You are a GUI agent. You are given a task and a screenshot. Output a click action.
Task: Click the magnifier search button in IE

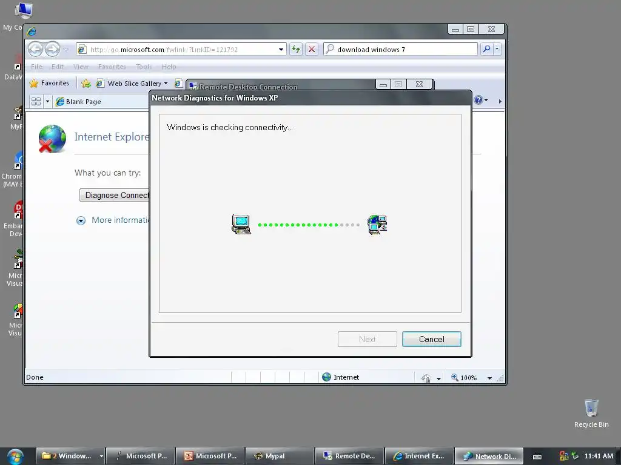(x=487, y=49)
